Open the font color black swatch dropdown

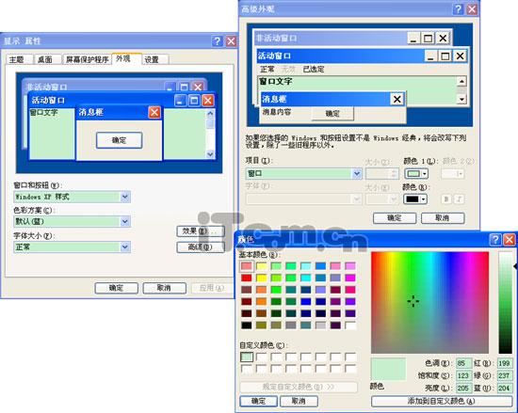pos(415,199)
